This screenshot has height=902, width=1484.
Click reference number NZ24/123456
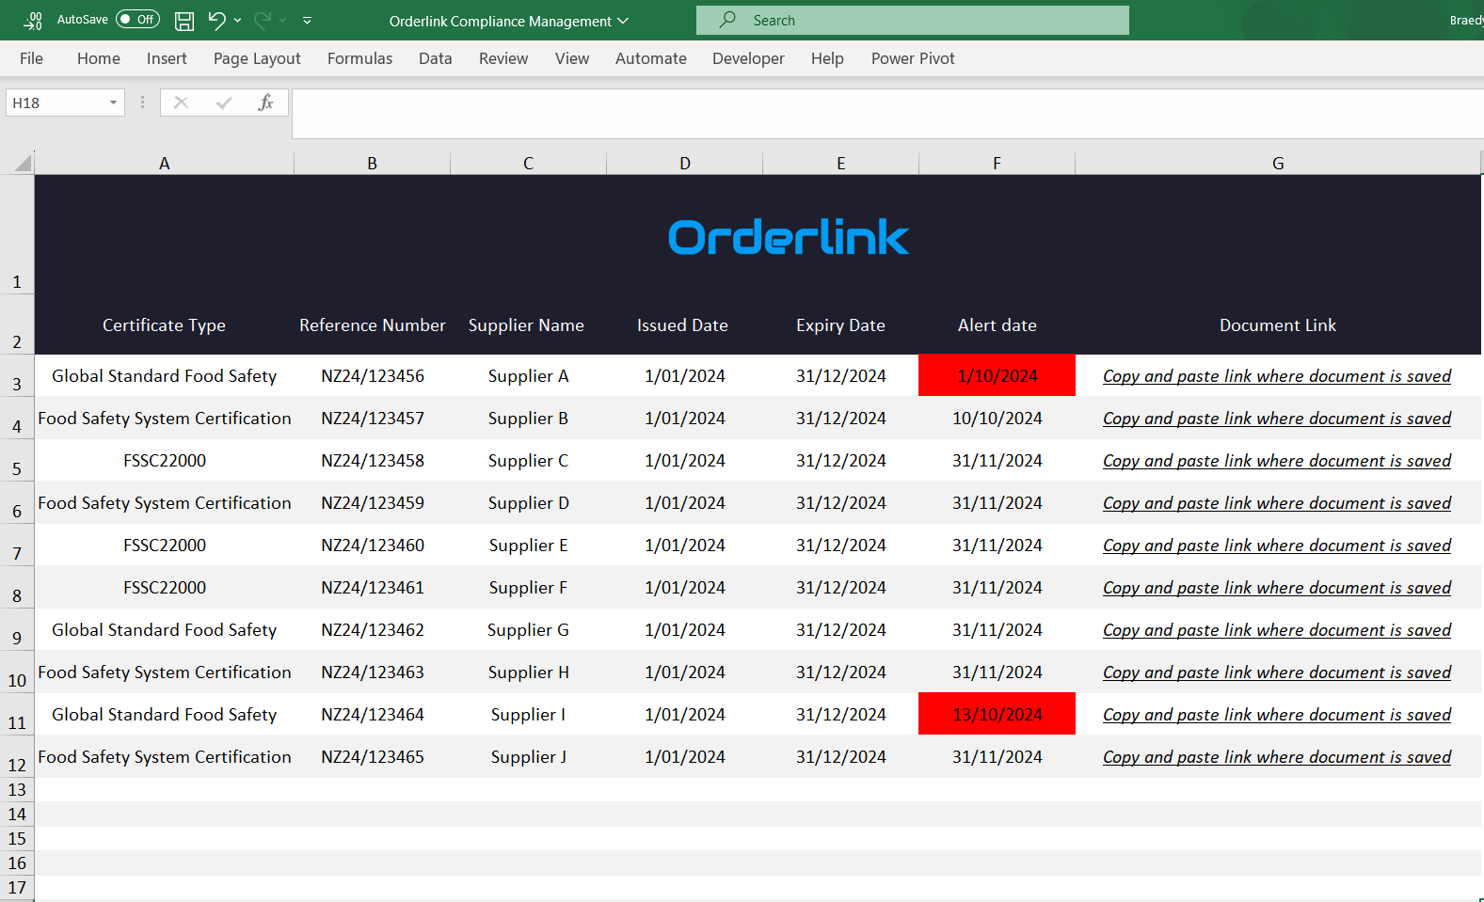tap(373, 376)
